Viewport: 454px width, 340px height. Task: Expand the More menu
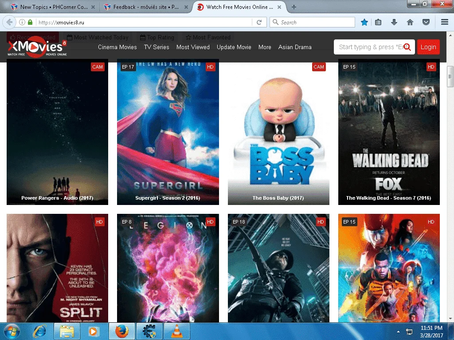point(265,47)
